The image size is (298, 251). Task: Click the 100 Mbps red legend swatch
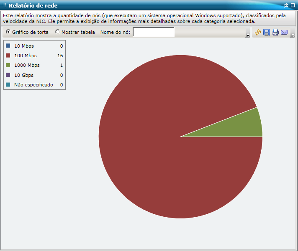click(x=8, y=55)
